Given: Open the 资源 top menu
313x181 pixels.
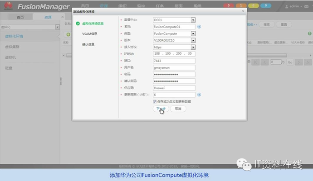Looking at the screenshot, I should [x=104, y=6].
